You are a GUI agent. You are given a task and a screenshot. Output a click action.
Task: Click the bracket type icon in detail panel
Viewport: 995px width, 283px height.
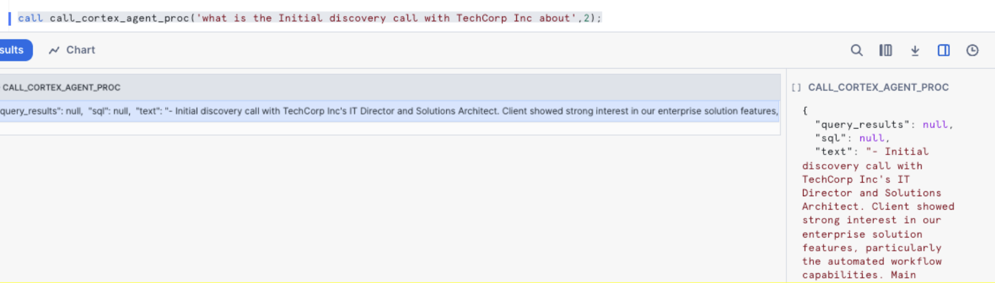[796, 87]
